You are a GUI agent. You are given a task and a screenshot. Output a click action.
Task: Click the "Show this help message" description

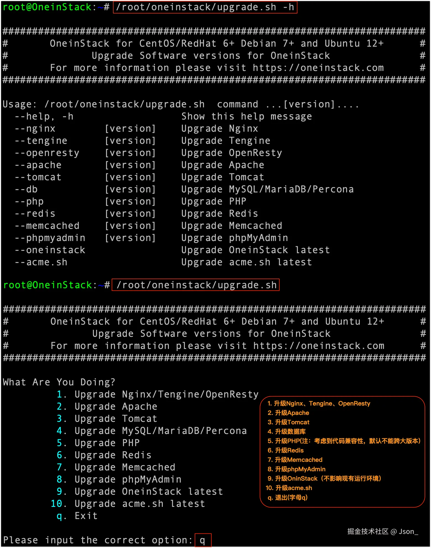[x=246, y=117]
